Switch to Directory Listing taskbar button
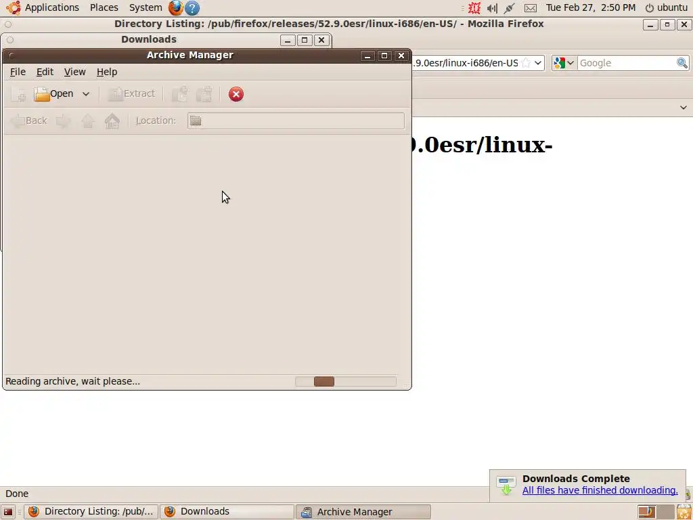This screenshot has width=693, height=520. coord(91,512)
